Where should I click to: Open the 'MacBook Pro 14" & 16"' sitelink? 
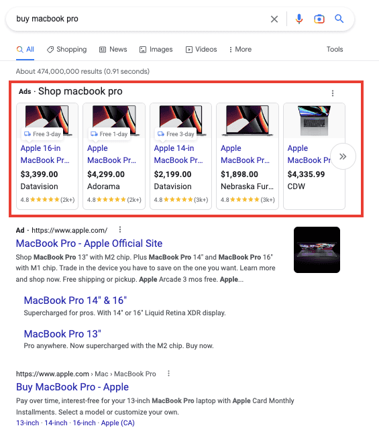coord(75,301)
